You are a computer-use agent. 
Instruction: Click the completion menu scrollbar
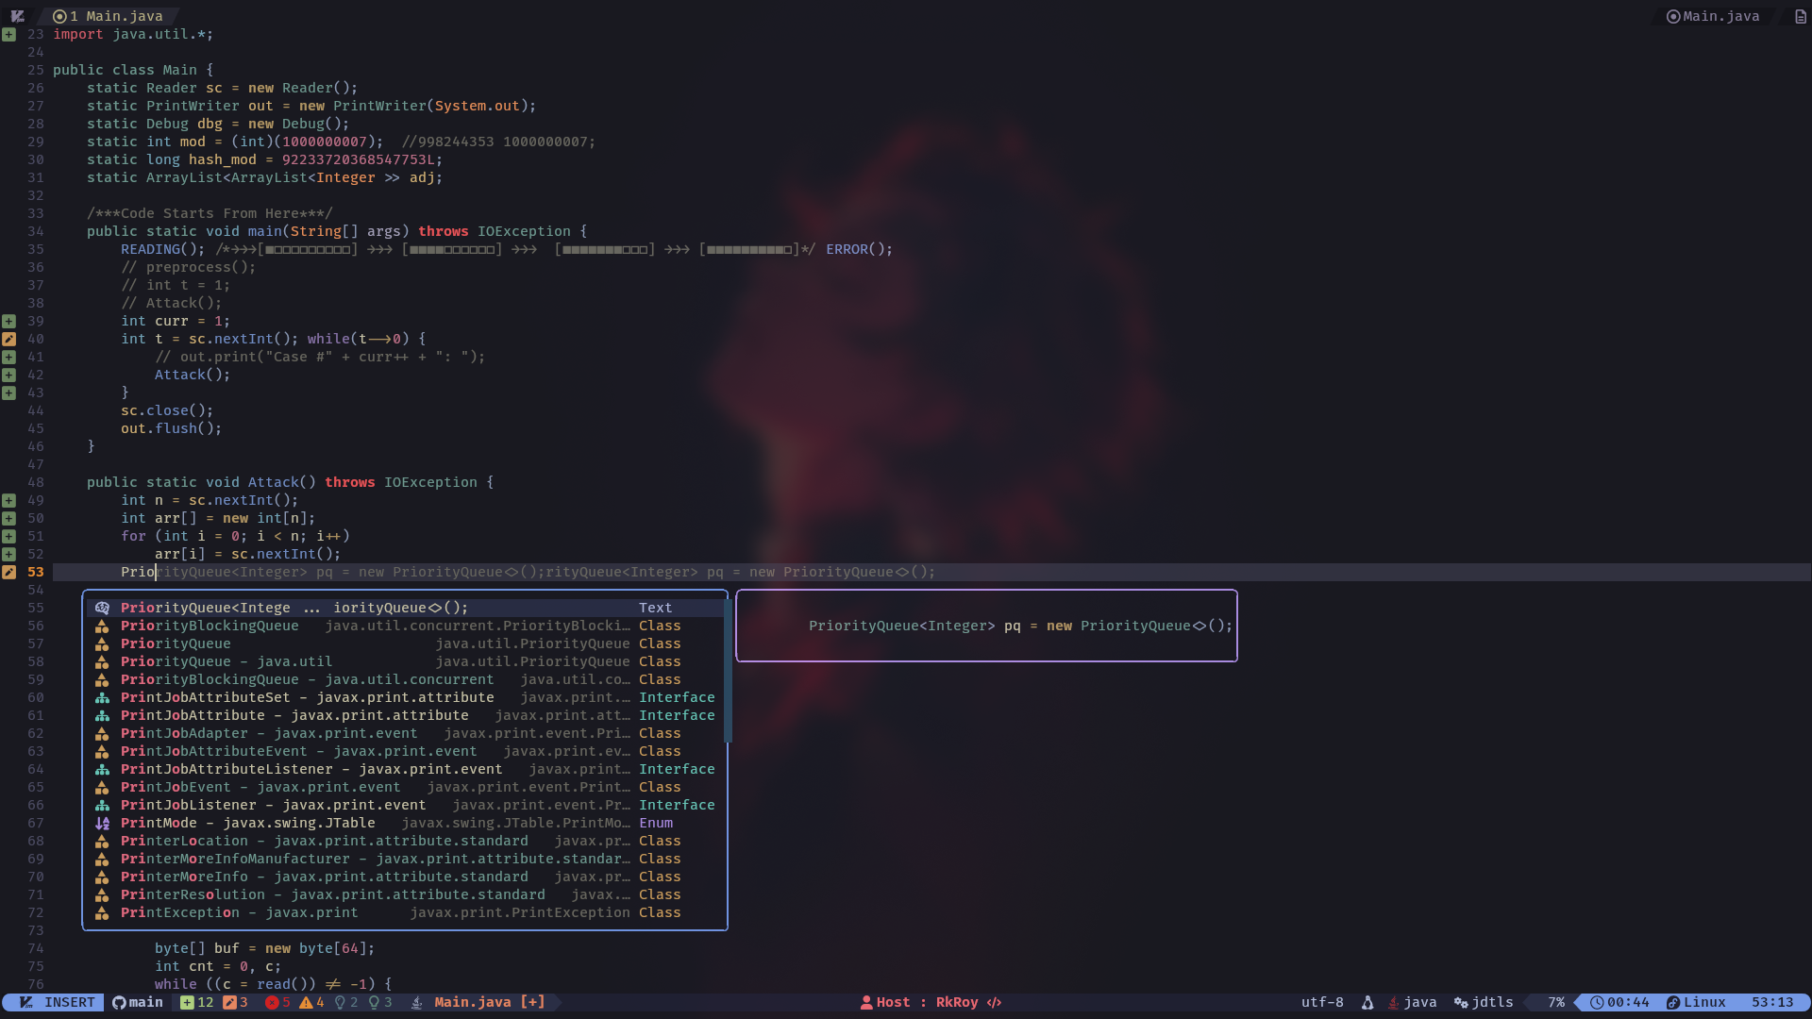pyautogui.click(x=727, y=670)
